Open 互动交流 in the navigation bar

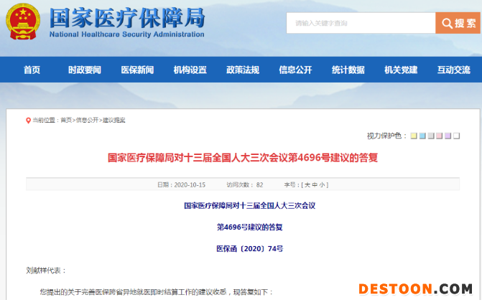pyautogui.click(x=453, y=70)
